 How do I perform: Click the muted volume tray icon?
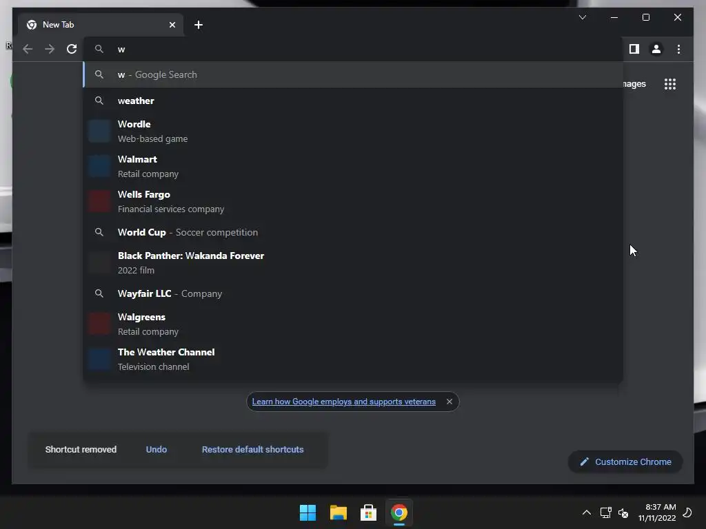(x=623, y=512)
